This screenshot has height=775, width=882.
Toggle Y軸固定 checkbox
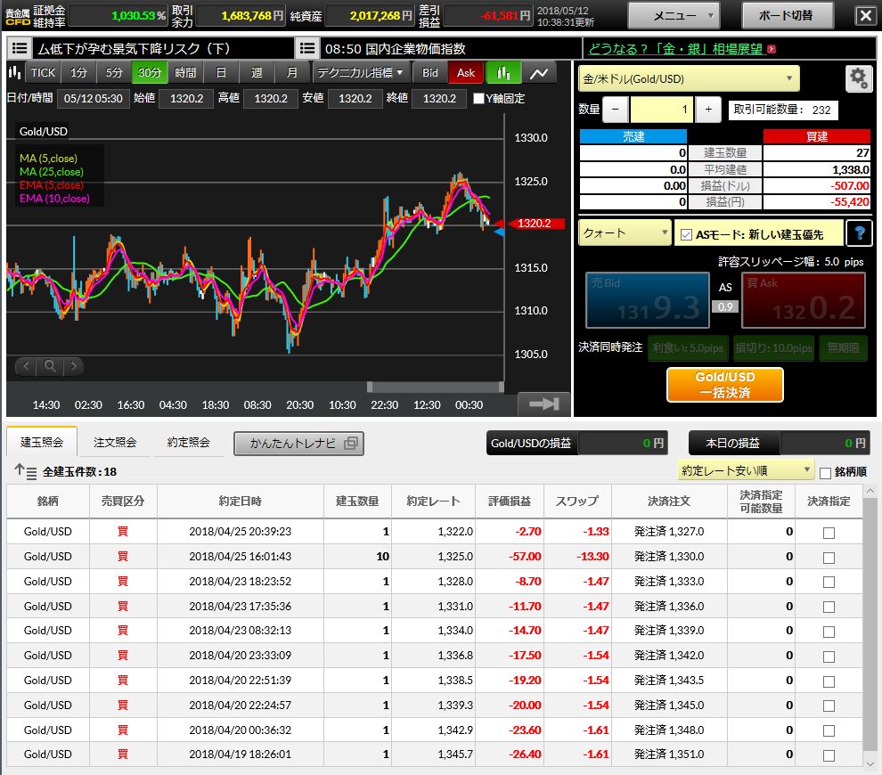478,98
